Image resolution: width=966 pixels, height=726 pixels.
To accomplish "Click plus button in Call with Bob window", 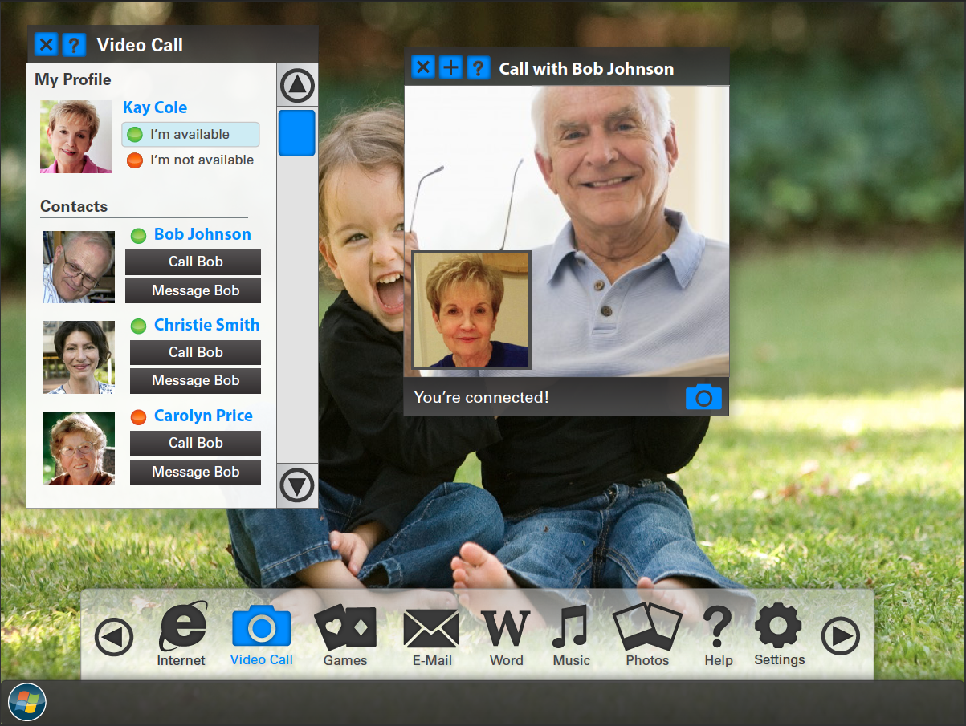I will tap(451, 68).
